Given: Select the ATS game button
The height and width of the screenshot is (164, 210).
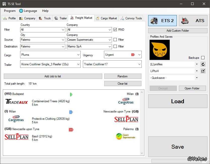Looking at the screenshot, I should (193, 21).
